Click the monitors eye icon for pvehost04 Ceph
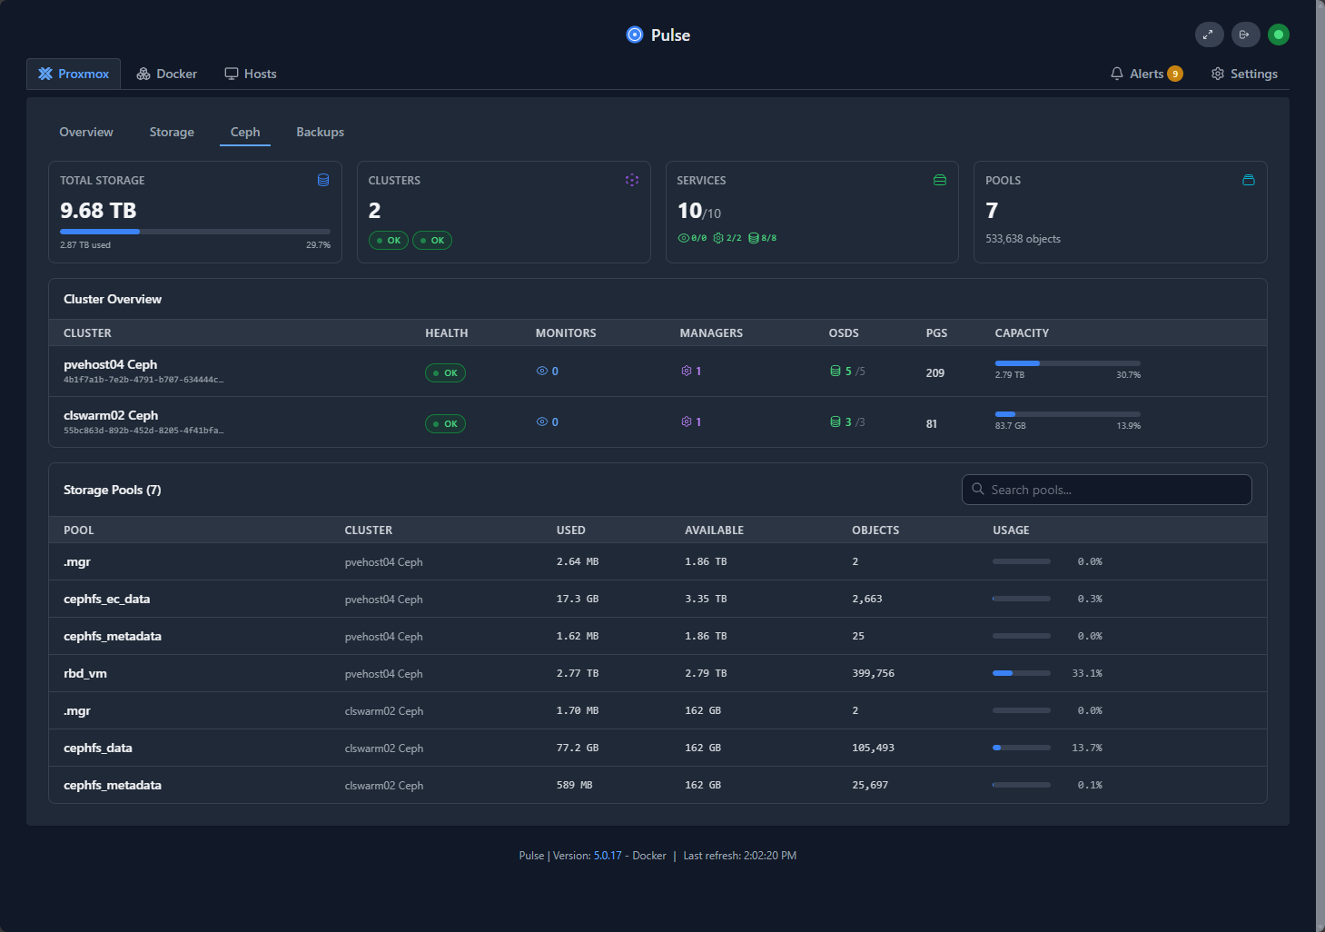 (x=540, y=371)
